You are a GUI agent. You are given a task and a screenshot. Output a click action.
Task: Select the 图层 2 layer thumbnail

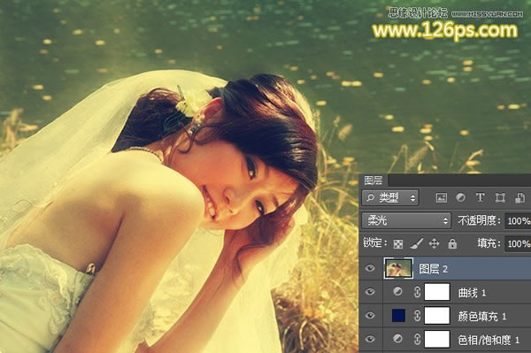[398, 268]
